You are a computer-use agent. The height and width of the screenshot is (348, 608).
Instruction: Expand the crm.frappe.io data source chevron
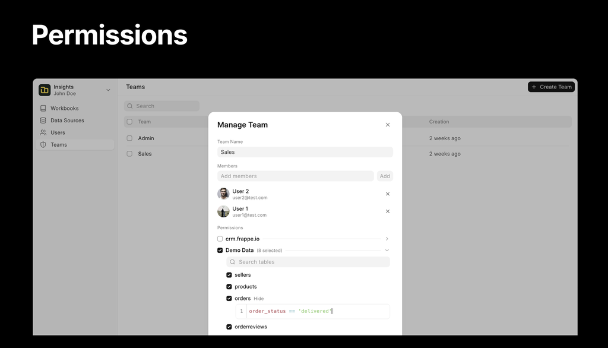click(x=387, y=239)
